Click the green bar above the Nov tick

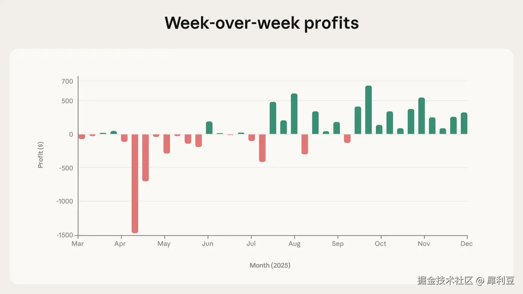(421, 116)
